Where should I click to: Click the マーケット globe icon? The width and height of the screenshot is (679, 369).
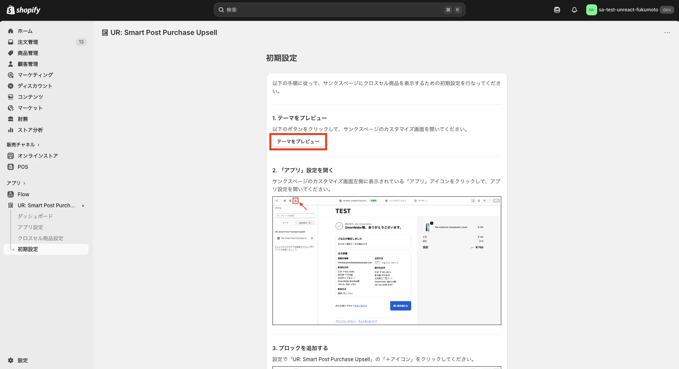pyautogui.click(x=11, y=108)
